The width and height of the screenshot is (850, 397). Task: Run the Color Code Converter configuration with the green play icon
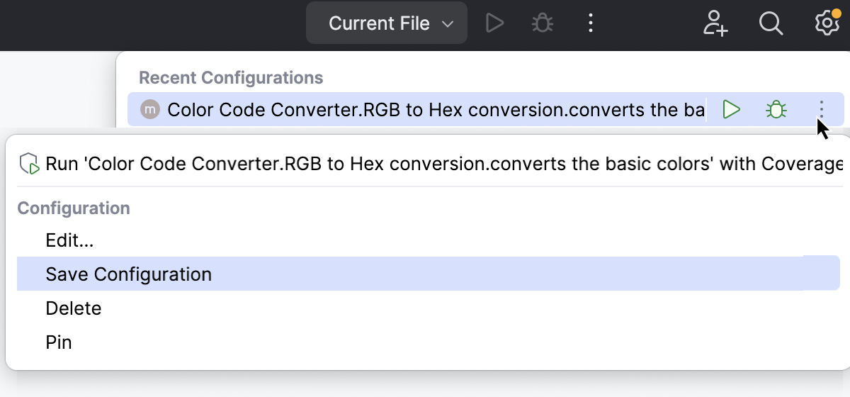[x=731, y=110]
